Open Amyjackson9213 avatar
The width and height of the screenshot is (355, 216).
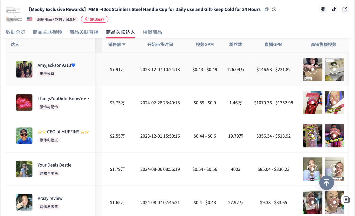click(24, 69)
